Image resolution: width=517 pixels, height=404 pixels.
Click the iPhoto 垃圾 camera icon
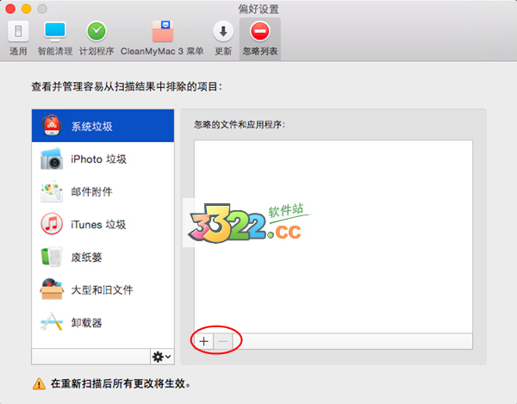click(52, 158)
